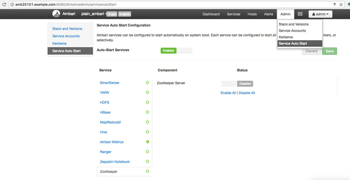Choose Stack and Versions in Admin dropdown
The height and width of the screenshot is (180, 350).
tap(300, 24)
